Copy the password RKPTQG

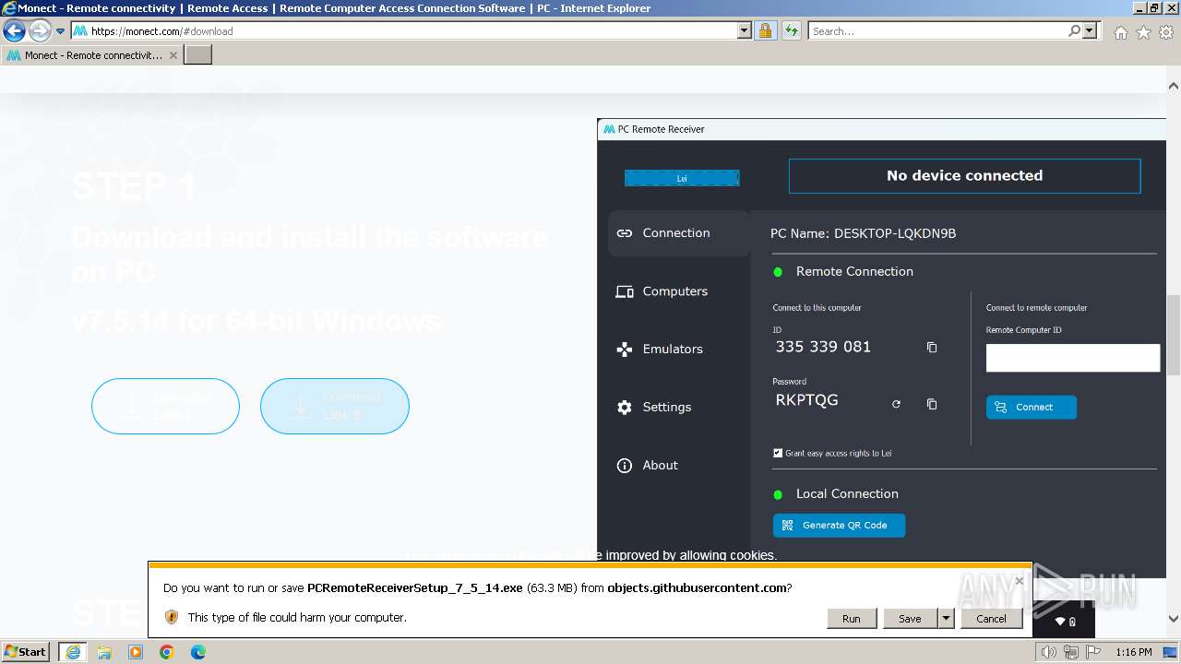click(x=932, y=404)
